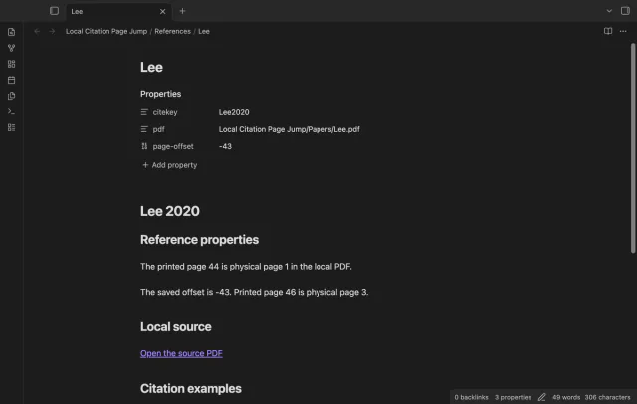
Task: Select the Lee tab
Action: click(117, 11)
